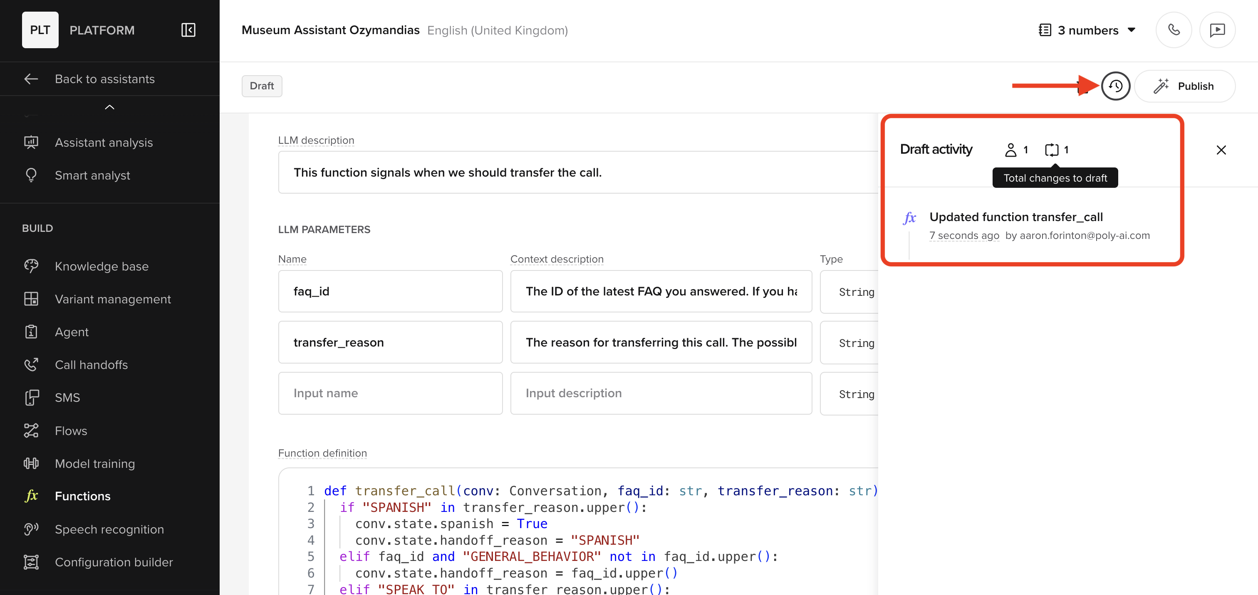Expand sidebar section with up chevron
The height and width of the screenshot is (595, 1258).
(x=109, y=107)
